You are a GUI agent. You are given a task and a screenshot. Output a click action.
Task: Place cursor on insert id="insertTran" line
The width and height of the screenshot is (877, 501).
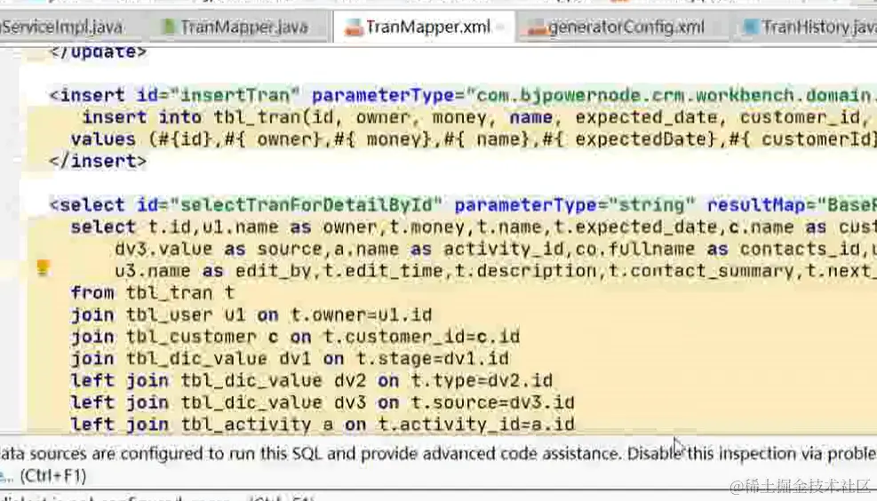pyautogui.click(x=463, y=96)
